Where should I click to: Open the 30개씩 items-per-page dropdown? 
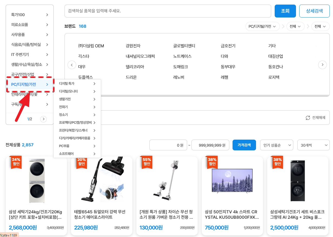313,145
